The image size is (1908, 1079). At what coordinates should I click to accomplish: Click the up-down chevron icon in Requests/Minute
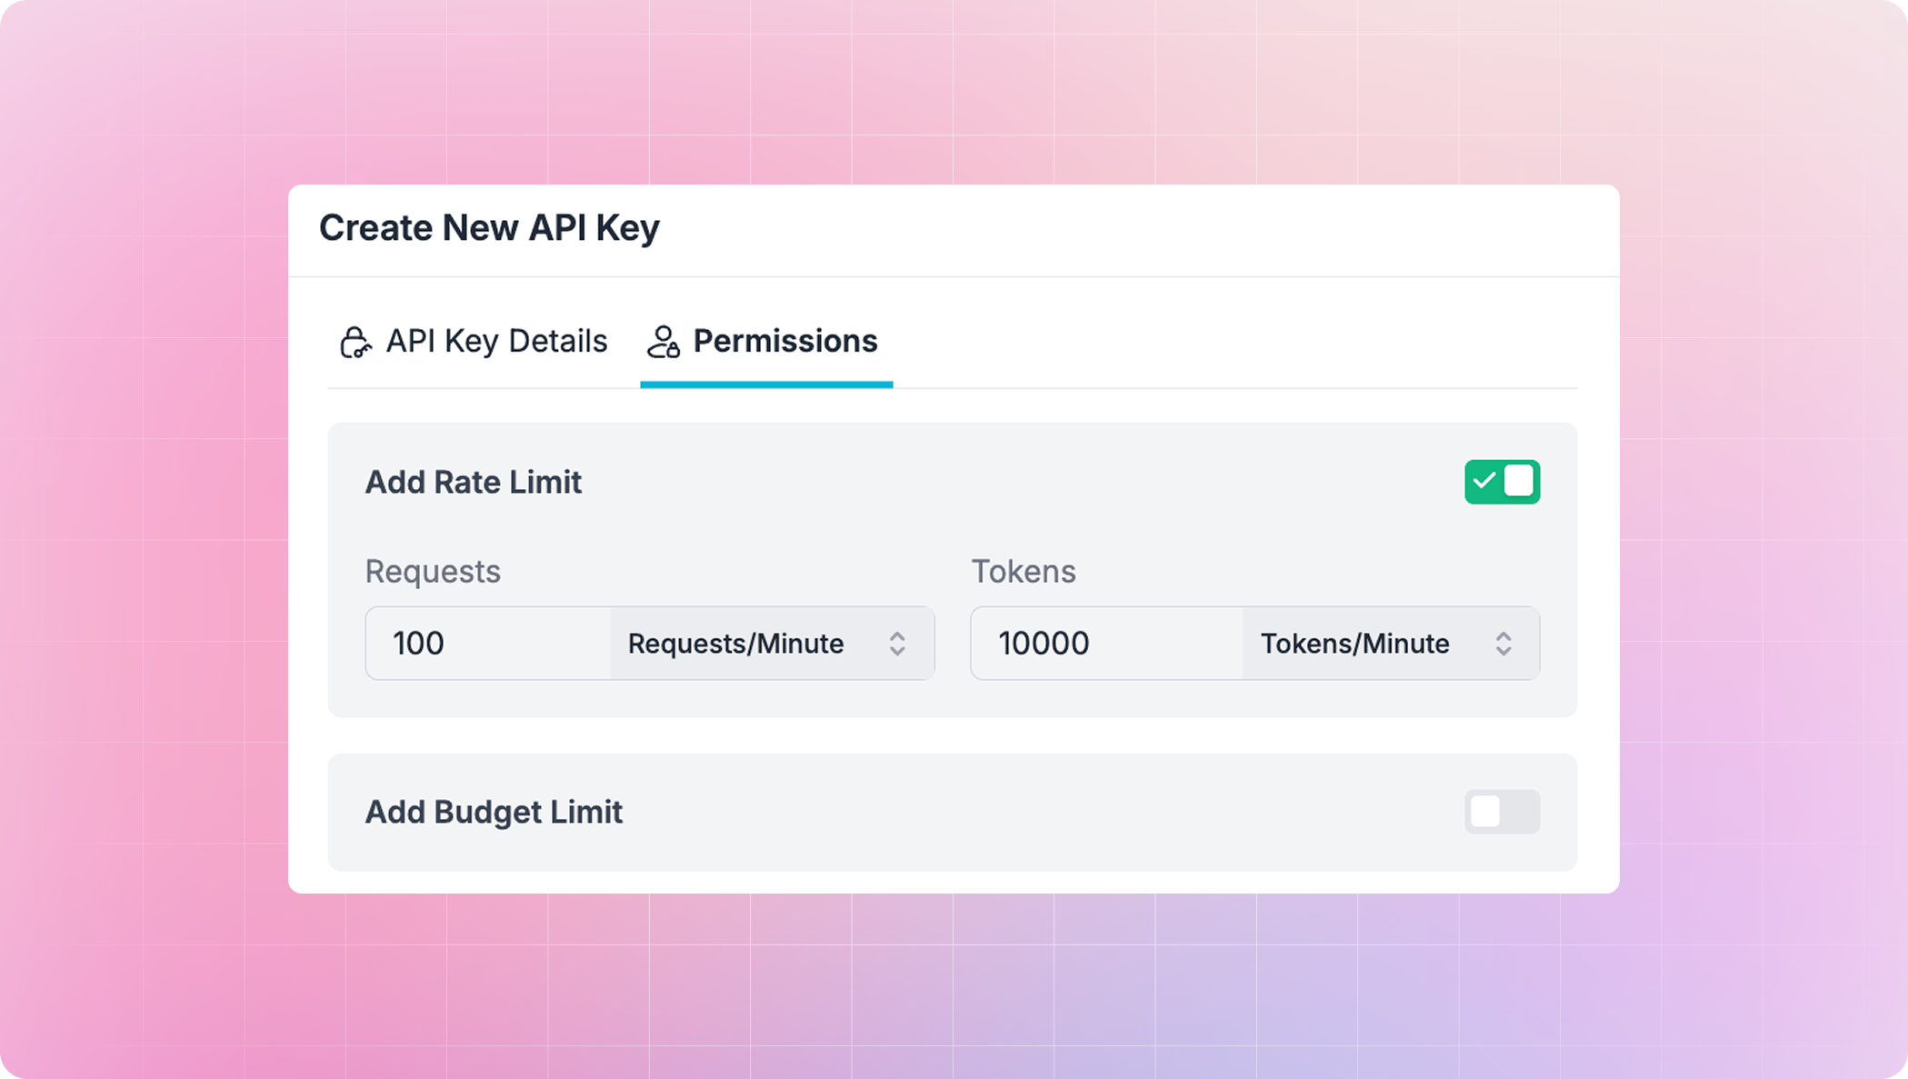click(x=897, y=644)
